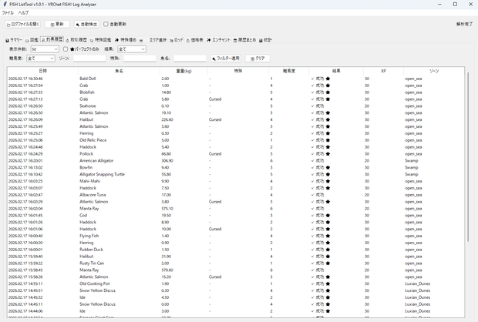
Task: Click the perfect star in the Blobfish row
Action: 328,92
